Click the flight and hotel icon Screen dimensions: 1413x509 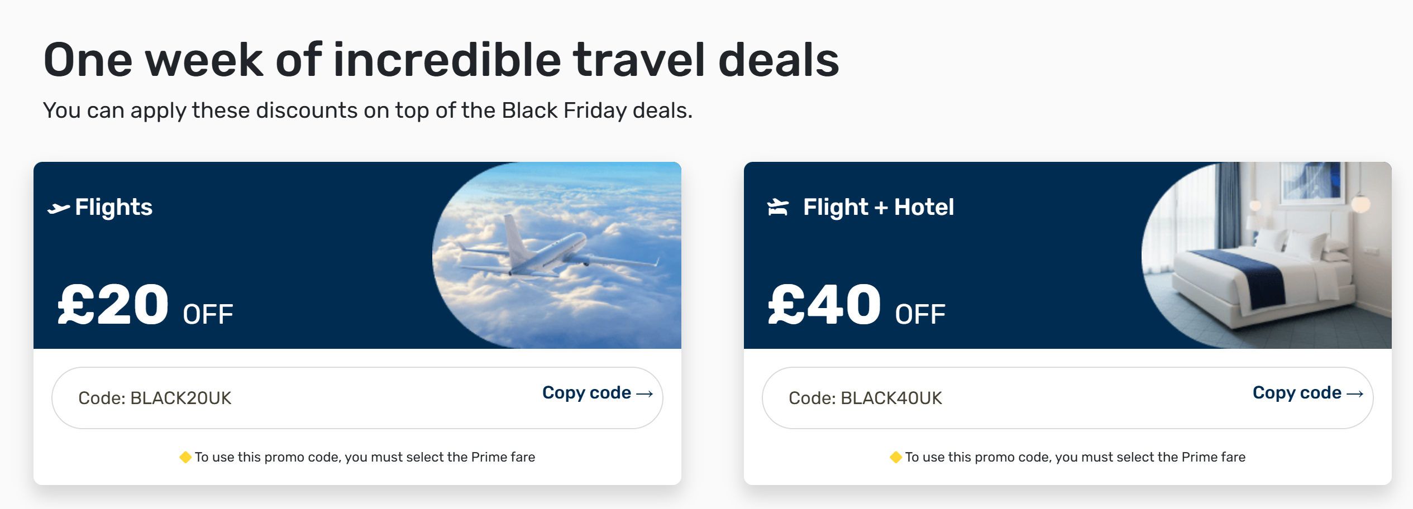pos(778,207)
